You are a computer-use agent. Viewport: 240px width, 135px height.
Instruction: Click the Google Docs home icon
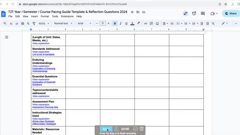click(x=3, y=14)
